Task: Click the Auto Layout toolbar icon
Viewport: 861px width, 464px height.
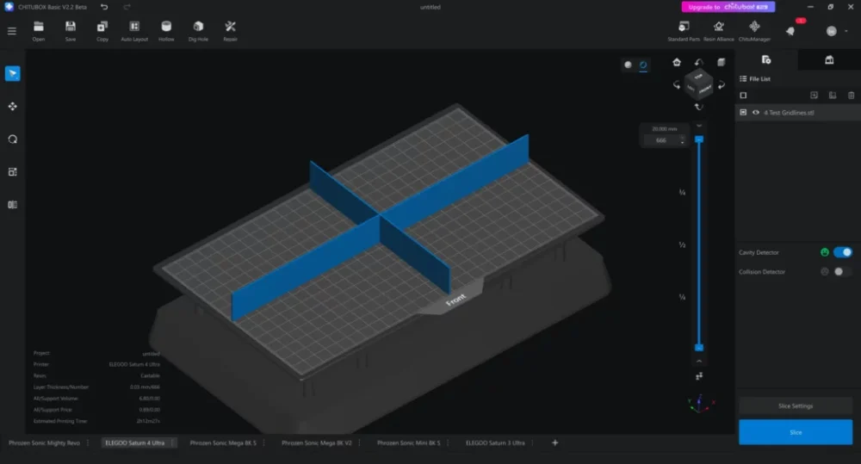Action: pos(134,30)
